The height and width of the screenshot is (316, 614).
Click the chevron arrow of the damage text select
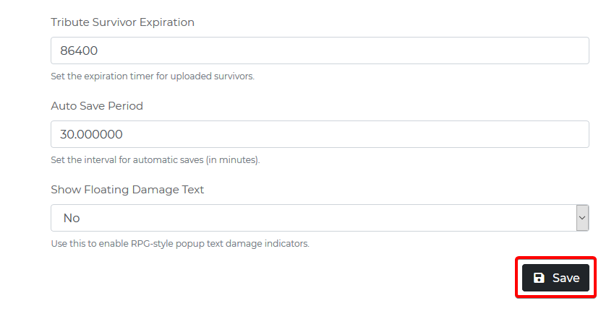(582, 218)
